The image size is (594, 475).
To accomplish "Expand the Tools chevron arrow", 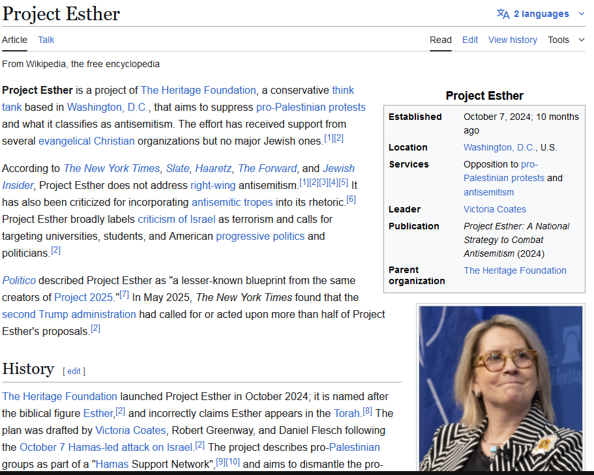I will [582, 40].
